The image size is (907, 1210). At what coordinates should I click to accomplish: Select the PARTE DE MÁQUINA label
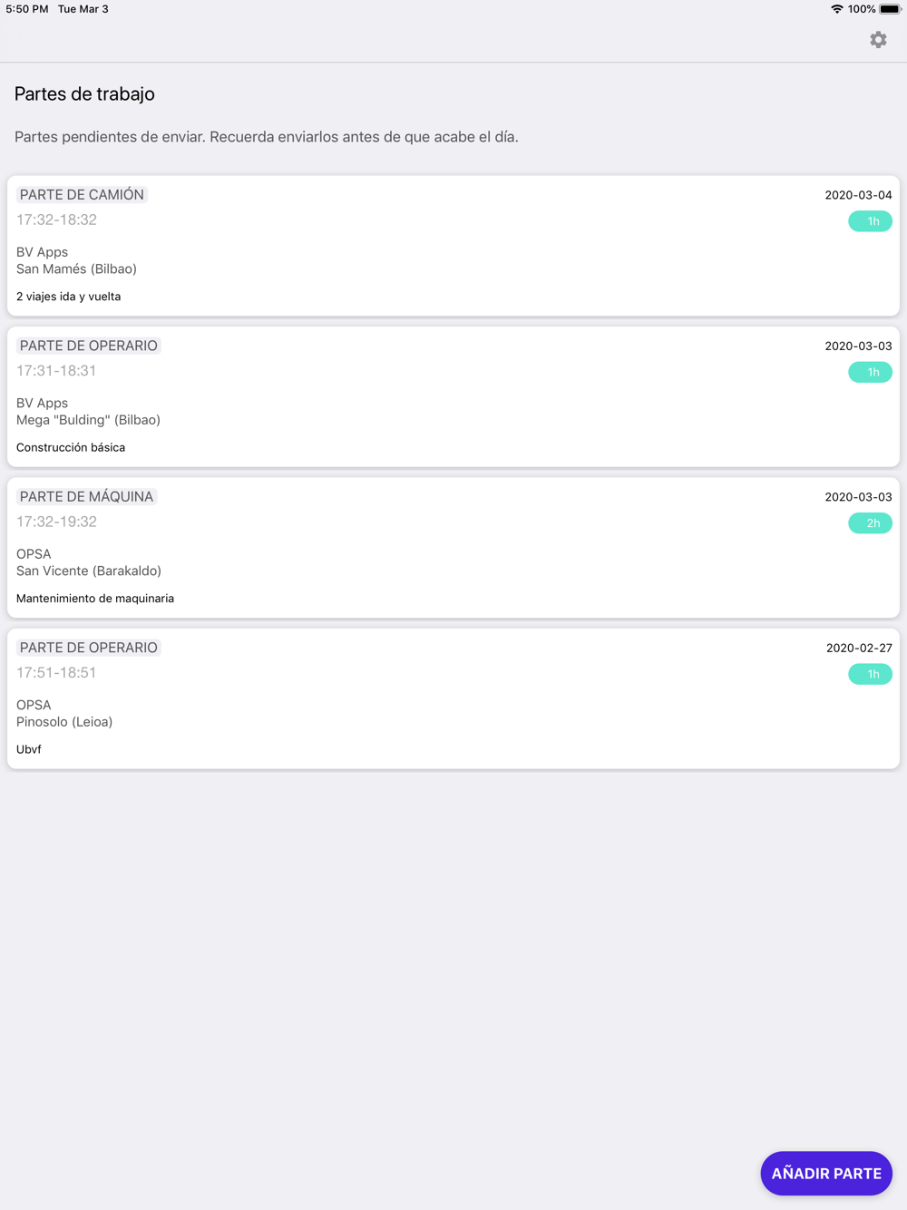(x=86, y=497)
